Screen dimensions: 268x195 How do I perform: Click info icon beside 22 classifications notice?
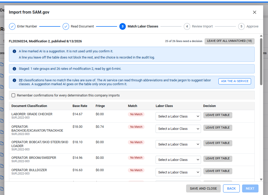(x=15, y=80)
